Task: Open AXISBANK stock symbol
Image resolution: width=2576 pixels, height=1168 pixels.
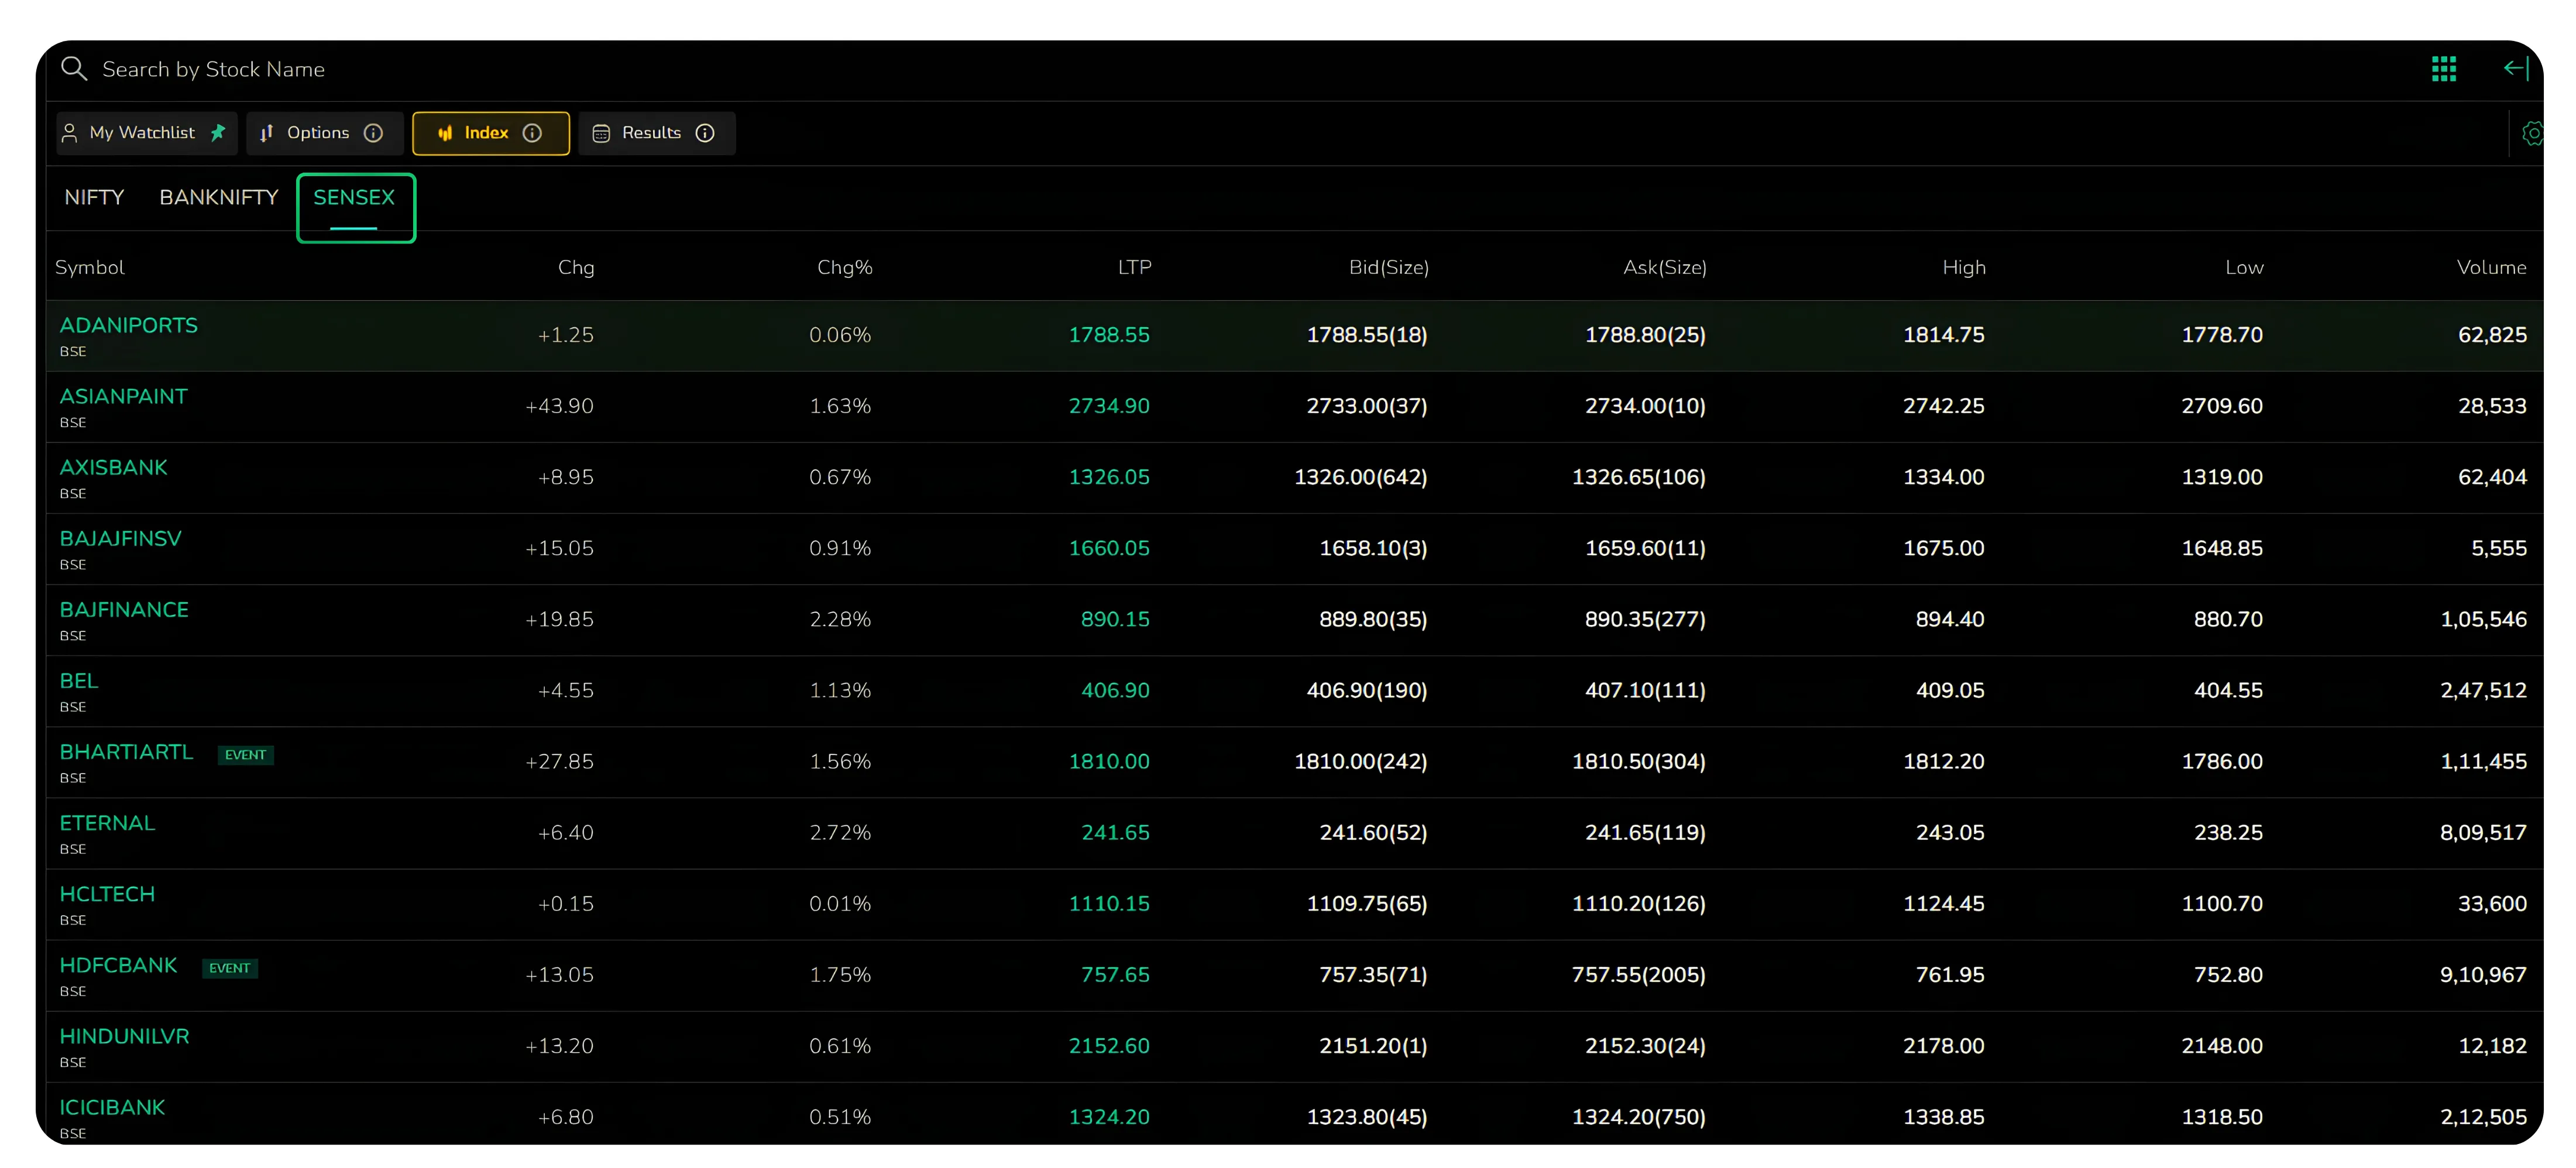Action: pyautogui.click(x=113, y=467)
